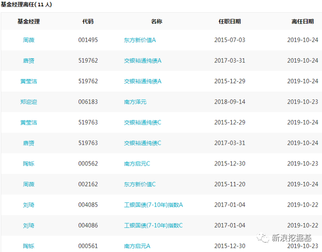Screen dimensions: 322x252
Task: Select departure date 2019-10-24 in 002162 row
Action: click(303, 184)
